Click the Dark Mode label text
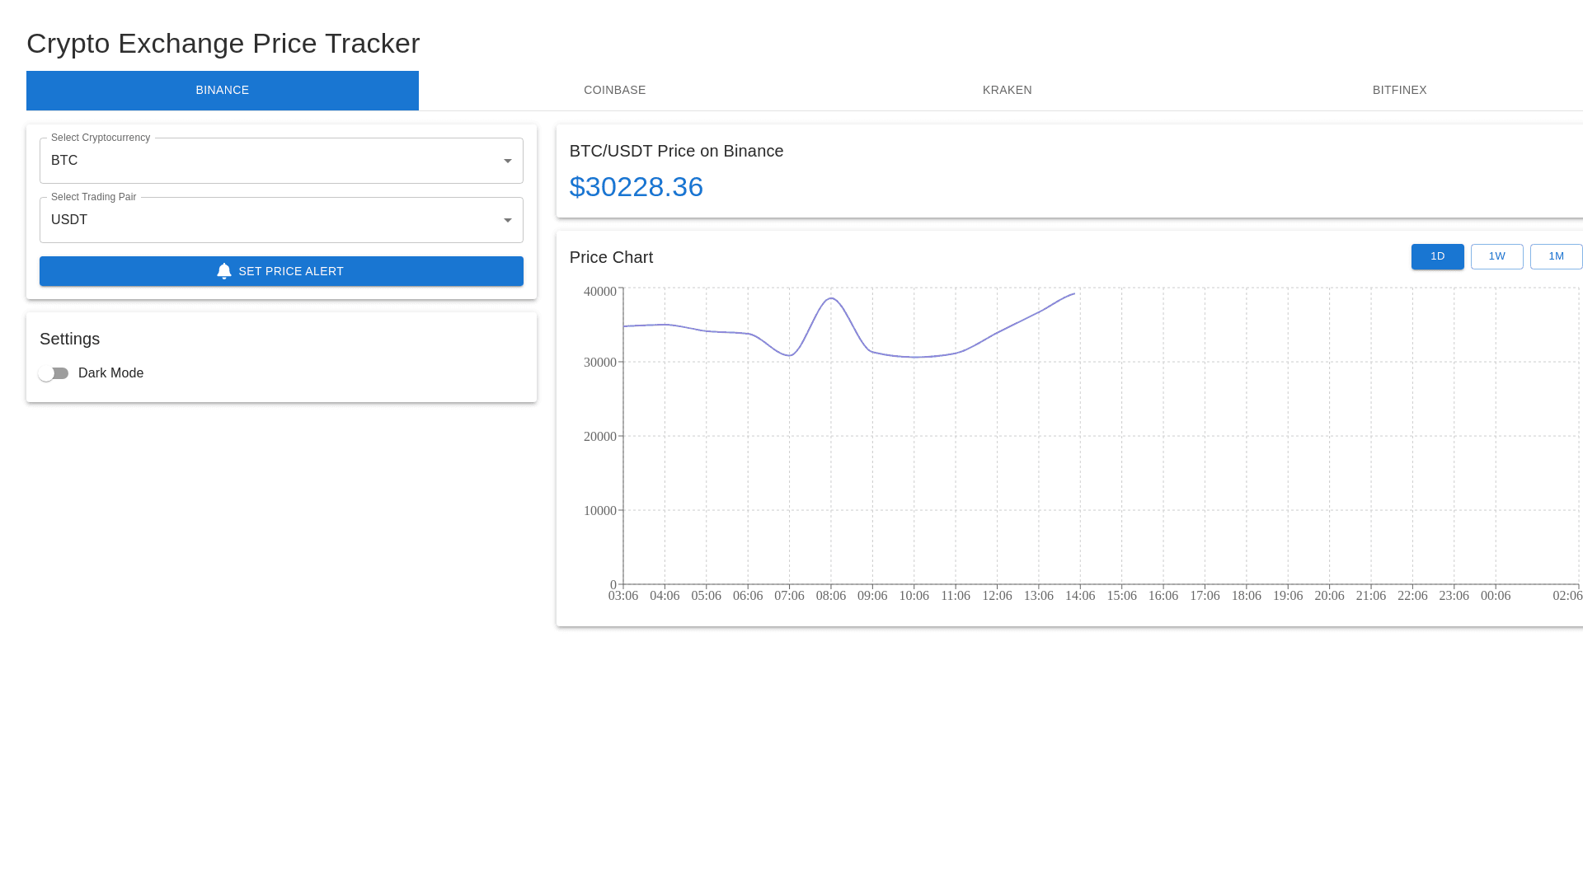 tap(110, 373)
